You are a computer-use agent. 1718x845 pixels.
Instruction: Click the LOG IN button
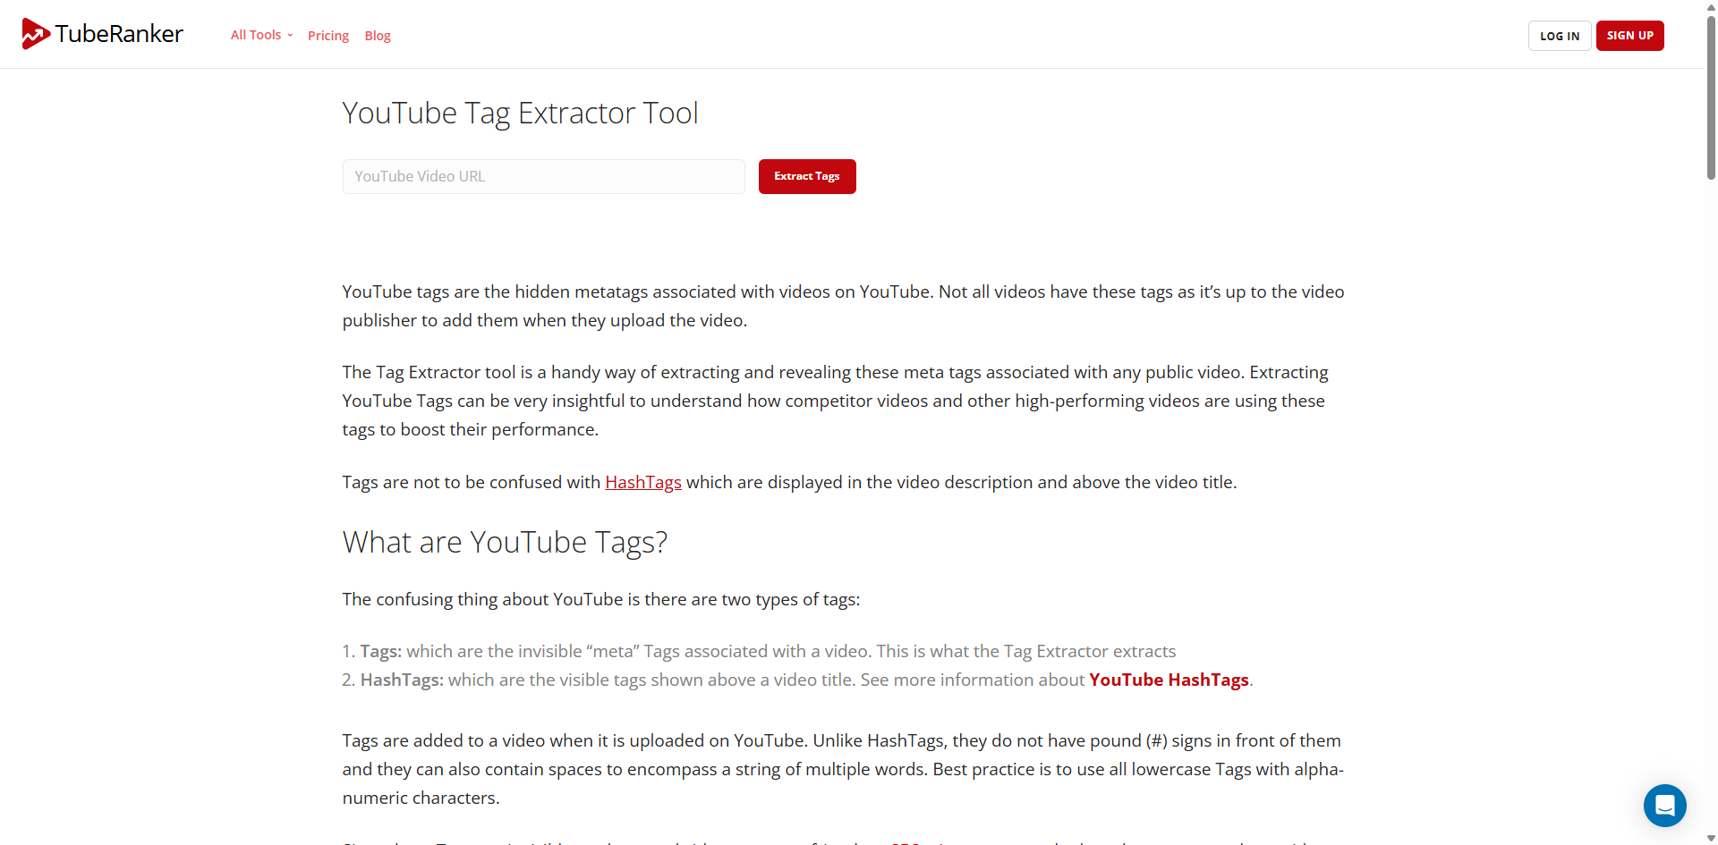[x=1559, y=36]
